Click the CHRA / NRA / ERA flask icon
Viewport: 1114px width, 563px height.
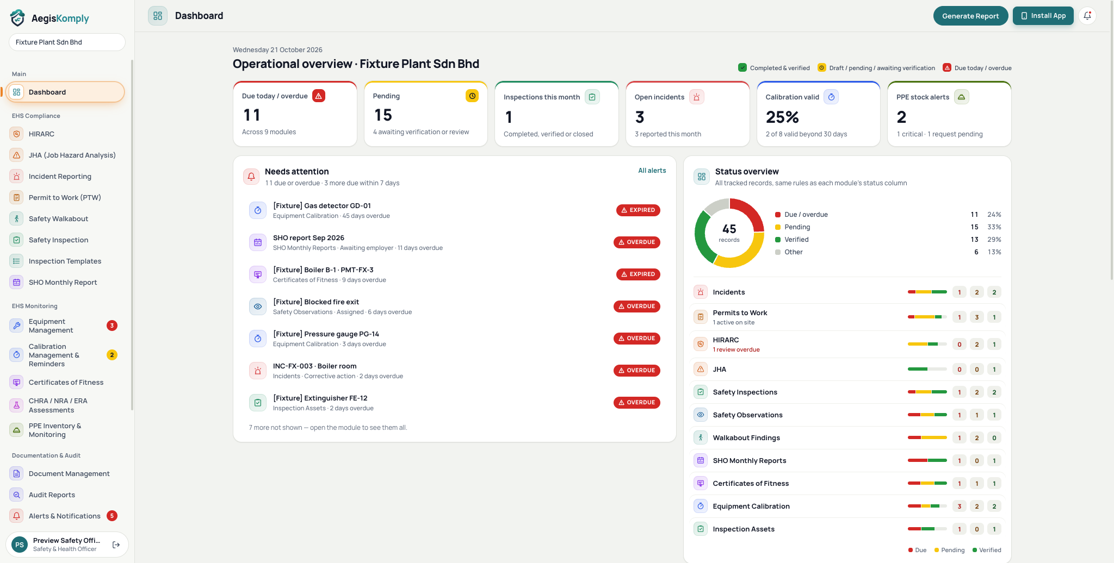(17, 405)
